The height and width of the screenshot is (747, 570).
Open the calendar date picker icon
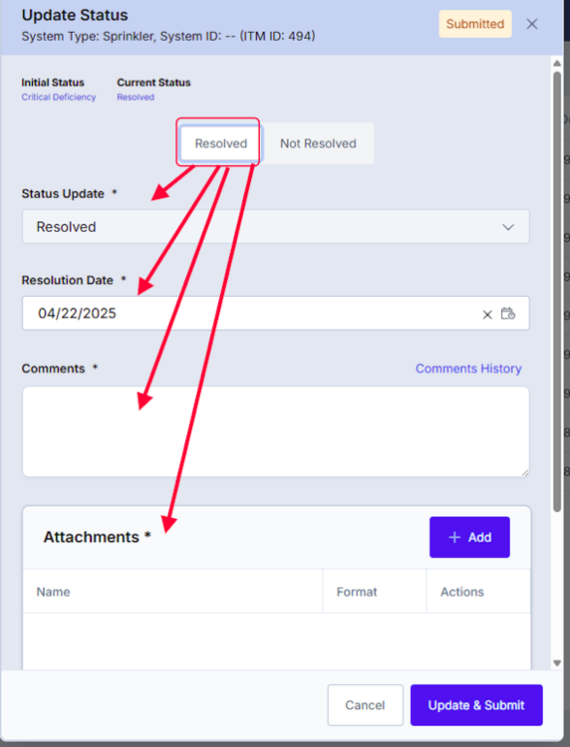[x=508, y=313]
